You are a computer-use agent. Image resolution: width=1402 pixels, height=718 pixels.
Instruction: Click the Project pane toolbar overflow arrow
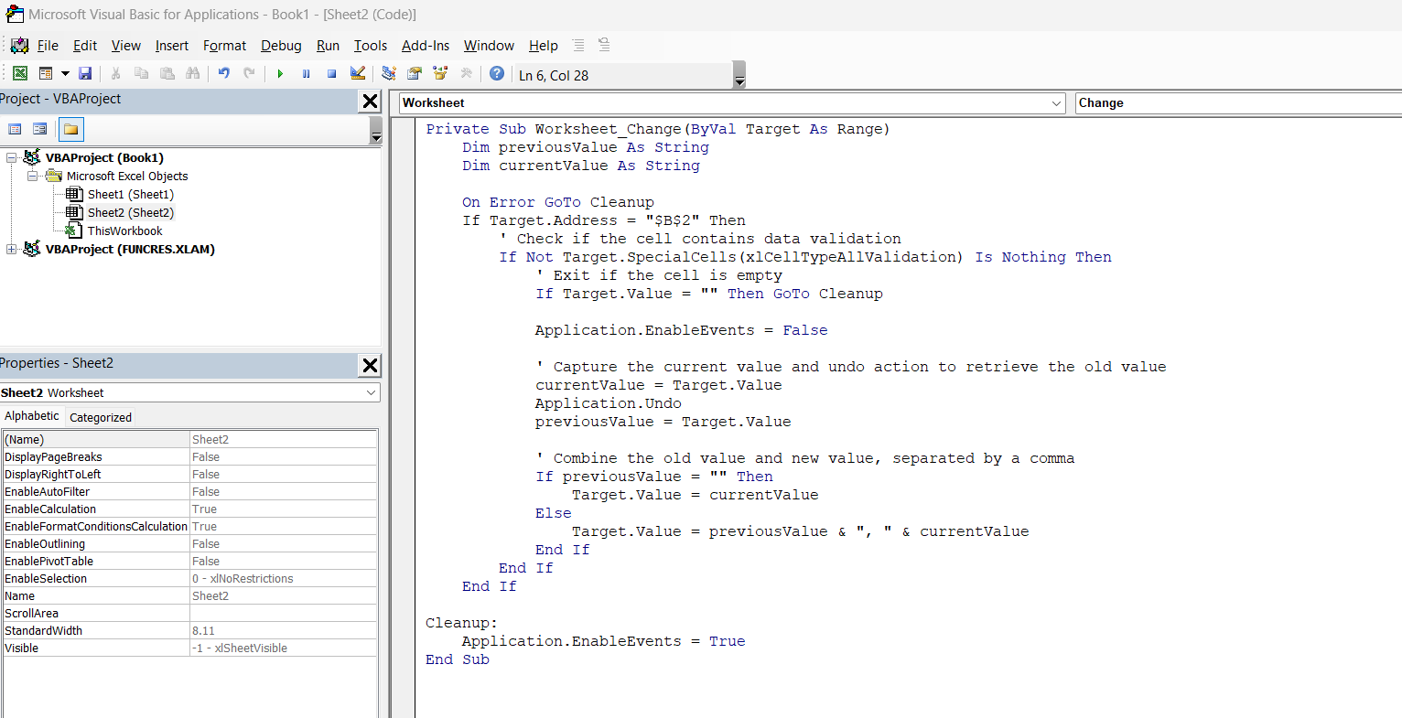pos(376,131)
